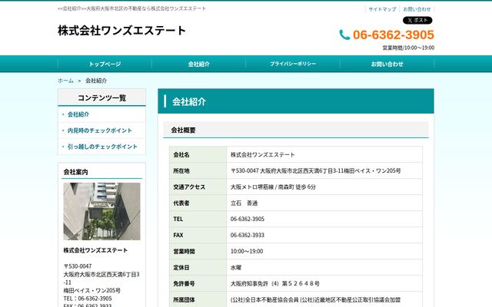The width and height of the screenshot is (492, 307).
Task: Click the company building photo thumbnail
Action: pos(101,212)
